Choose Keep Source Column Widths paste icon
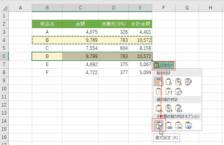The width and height of the screenshot is (224, 145). point(169,92)
